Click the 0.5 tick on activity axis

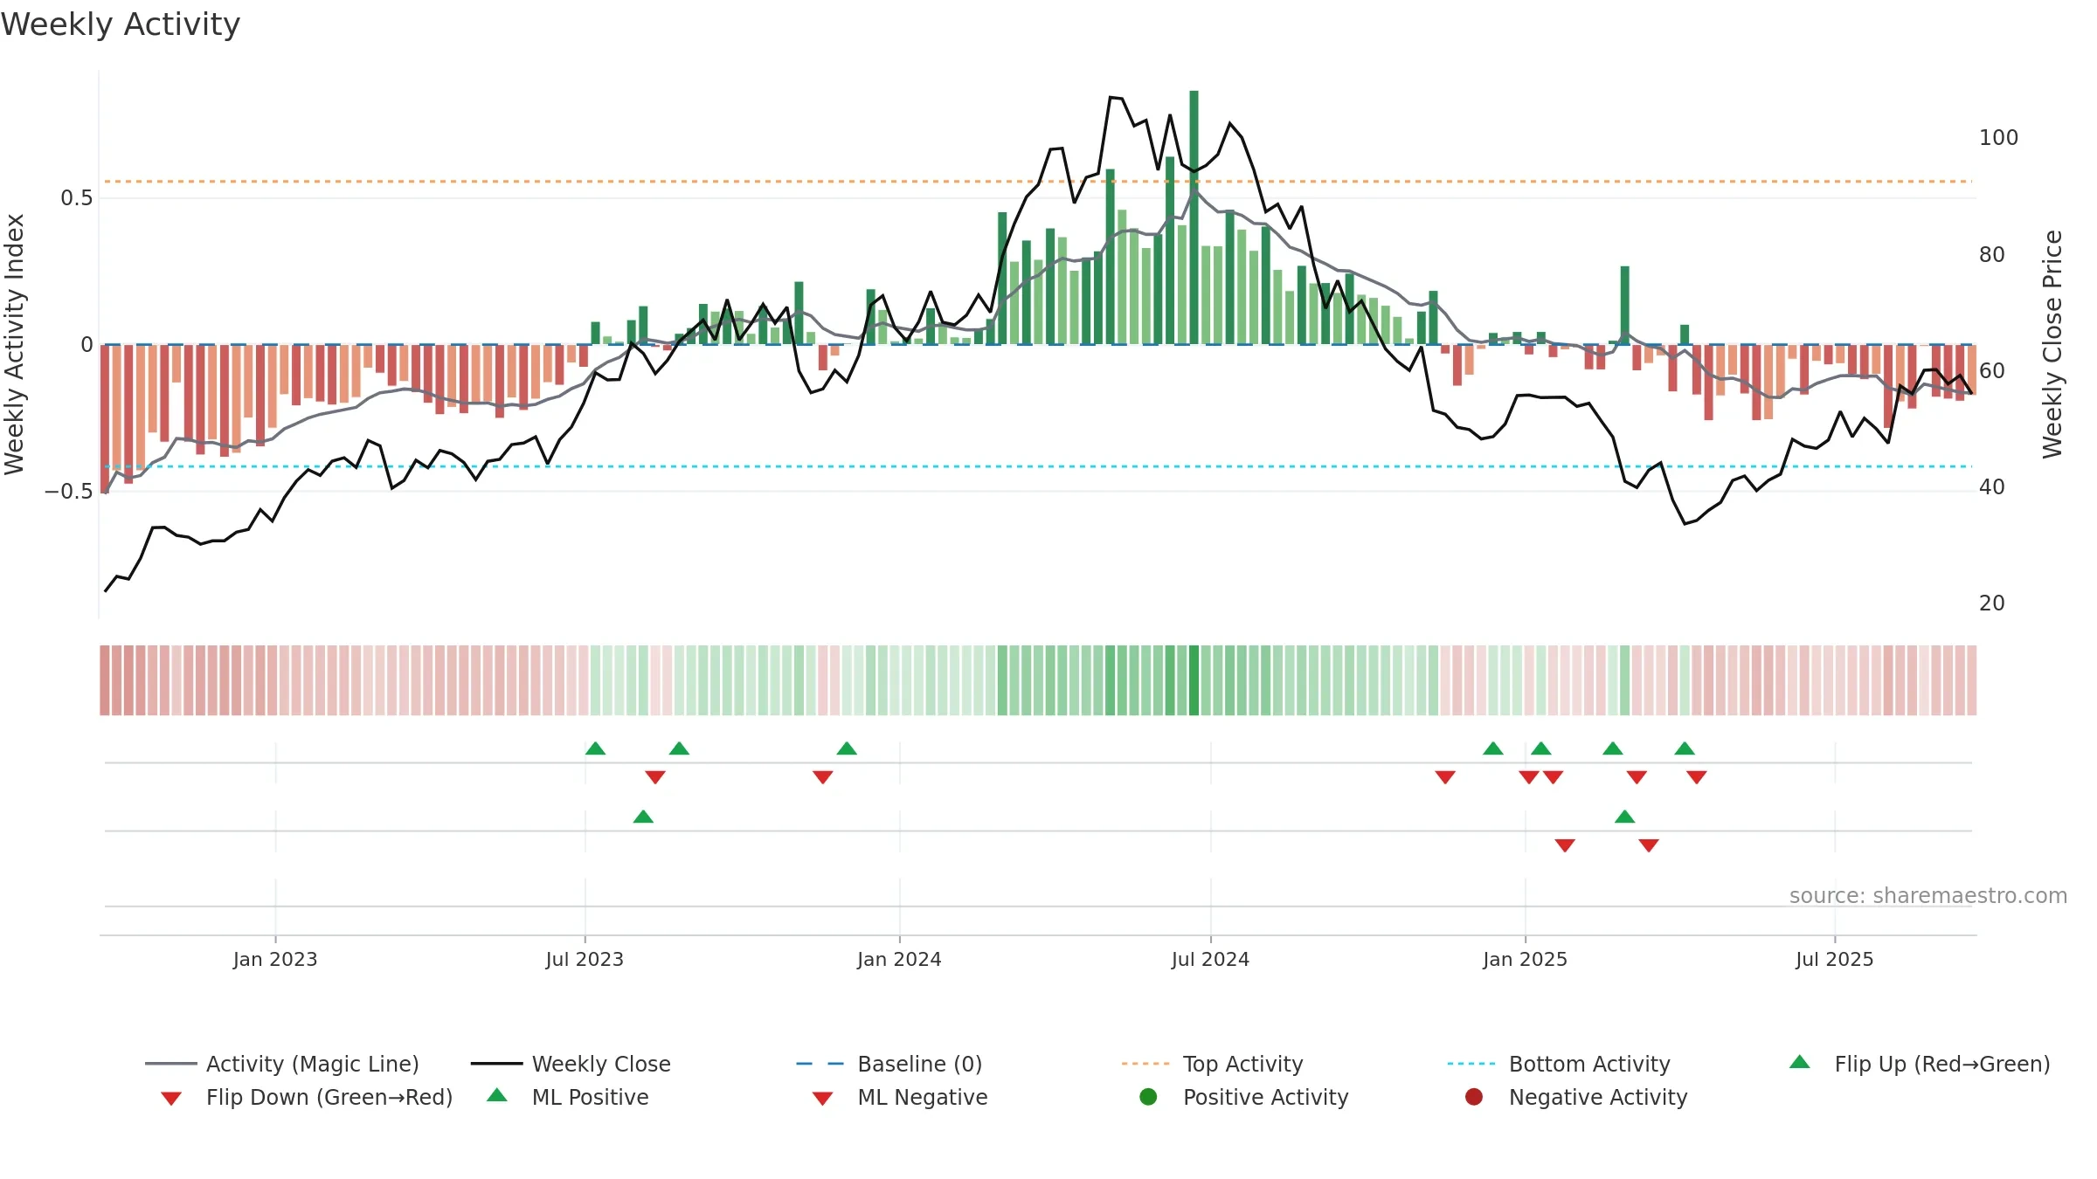(76, 198)
